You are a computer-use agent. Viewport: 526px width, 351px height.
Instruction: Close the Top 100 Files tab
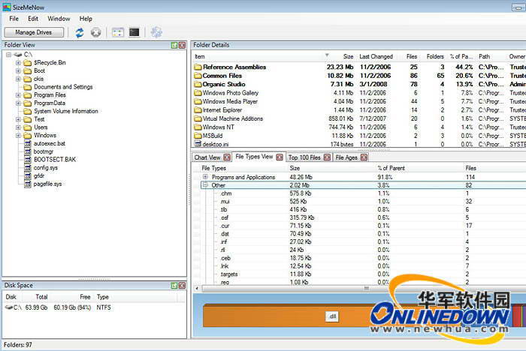pos(328,157)
